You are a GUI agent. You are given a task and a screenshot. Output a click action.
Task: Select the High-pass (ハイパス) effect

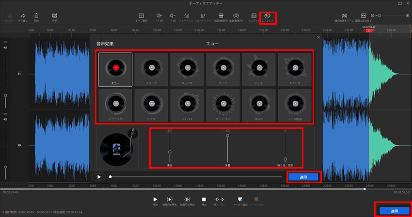[187, 106]
